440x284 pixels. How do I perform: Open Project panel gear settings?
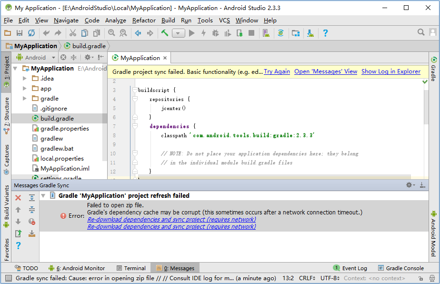tap(89, 57)
